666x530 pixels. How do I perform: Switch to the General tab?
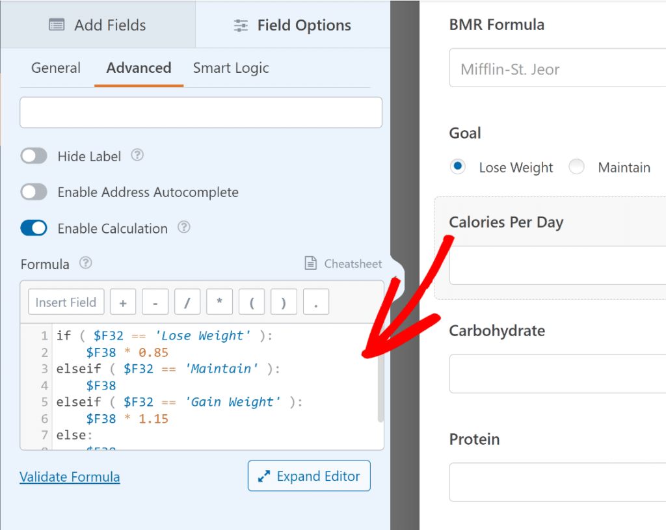pyautogui.click(x=56, y=68)
